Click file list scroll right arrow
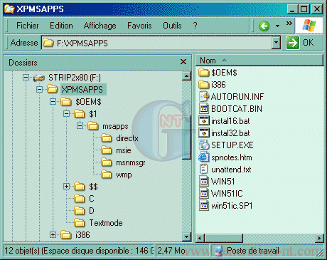327x260 pixels. [319, 238]
